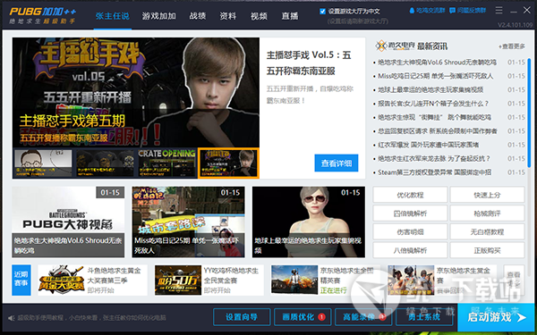The image size is (537, 335).
Task: Open the hamburger main menu icon
Action: coord(499,11)
